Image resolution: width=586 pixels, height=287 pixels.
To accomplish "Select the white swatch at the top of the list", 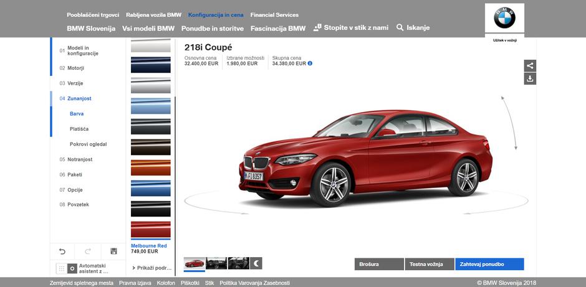I will 151,45.
